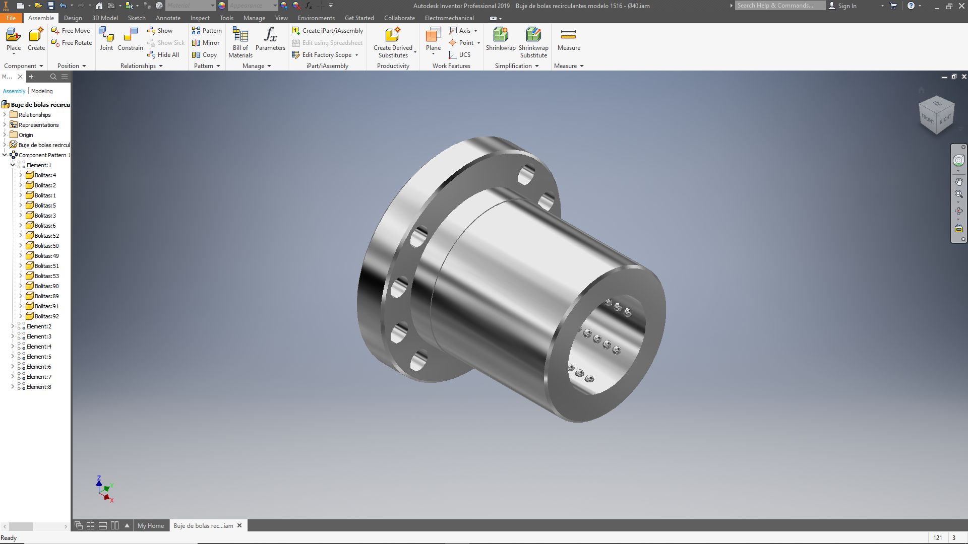Switch browser to Modeling view
This screenshot has width=968, height=544.
(x=42, y=91)
